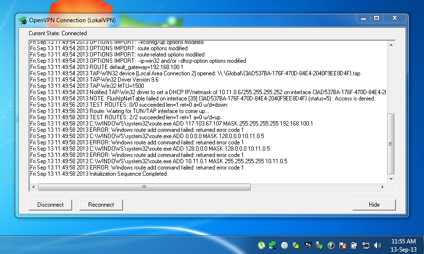Image resolution: width=424 pixels, height=254 pixels.
Task: Click the green hand tray icon
Action: 296,245
